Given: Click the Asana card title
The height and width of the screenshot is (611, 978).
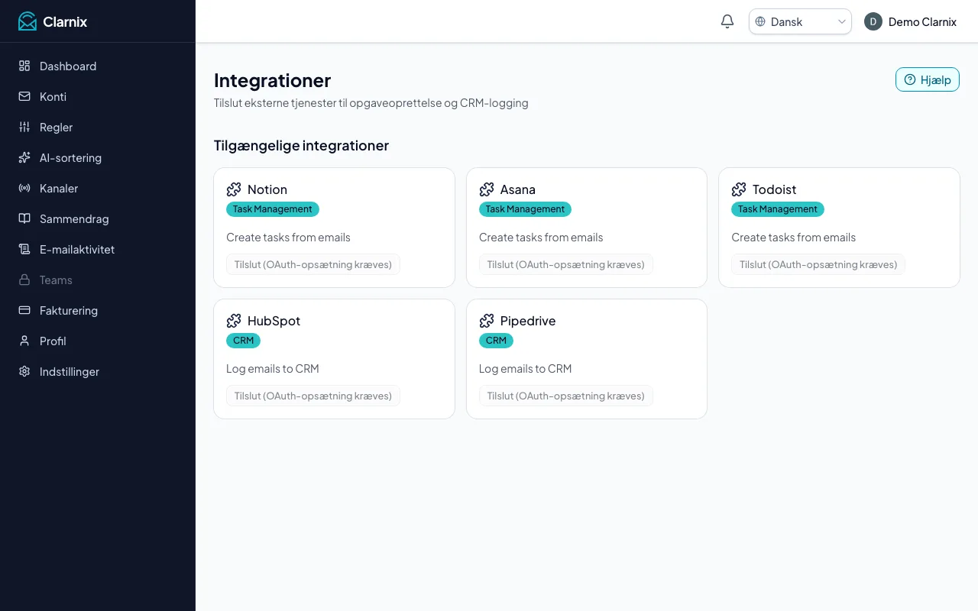Looking at the screenshot, I should pyautogui.click(x=518, y=189).
